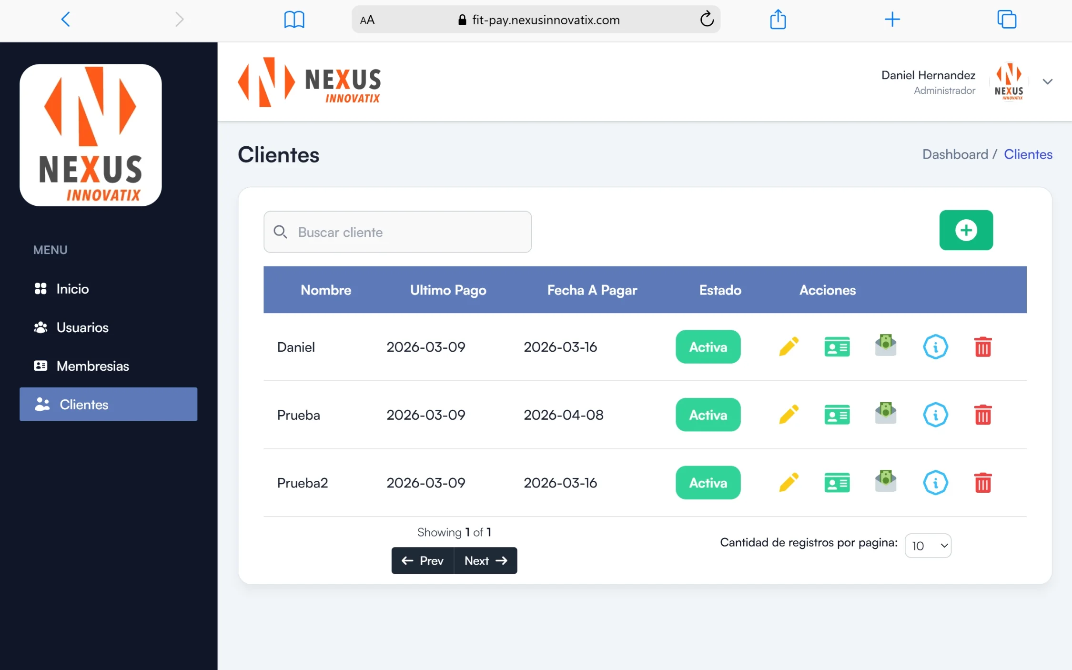Click the Buscar cliente search field
Screen dimensions: 1072x670
397,232
